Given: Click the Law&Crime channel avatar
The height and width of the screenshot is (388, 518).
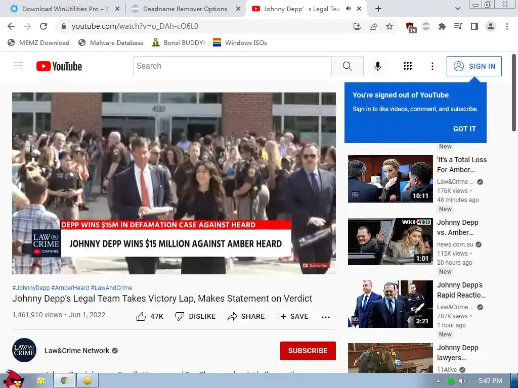Looking at the screenshot, I should 24,350.
